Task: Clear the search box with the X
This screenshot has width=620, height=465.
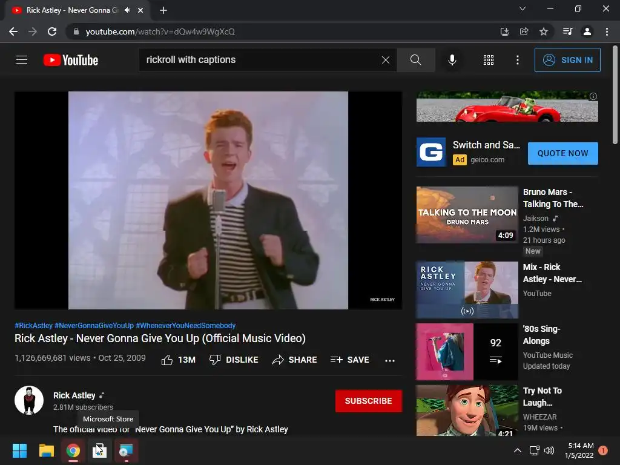Action: (x=386, y=60)
